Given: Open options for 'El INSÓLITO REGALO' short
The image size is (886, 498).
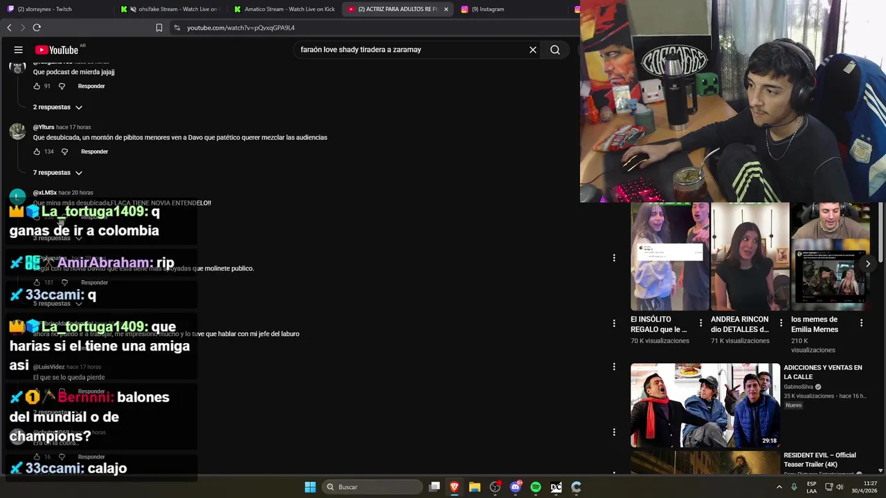Looking at the screenshot, I should (x=700, y=323).
